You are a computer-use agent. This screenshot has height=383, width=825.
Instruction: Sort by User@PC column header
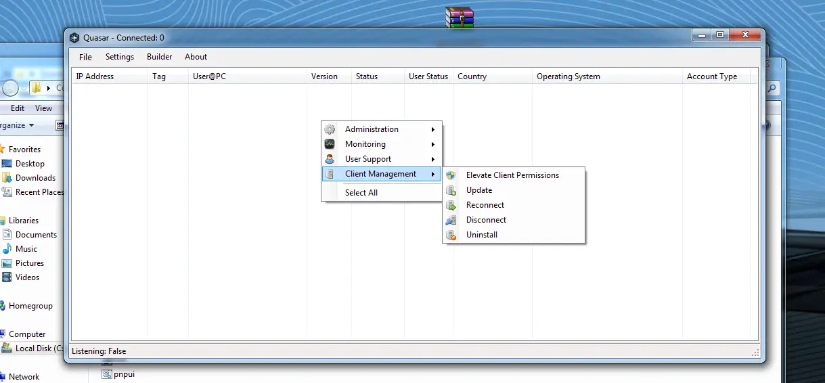pyautogui.click(x=248, y=76)
